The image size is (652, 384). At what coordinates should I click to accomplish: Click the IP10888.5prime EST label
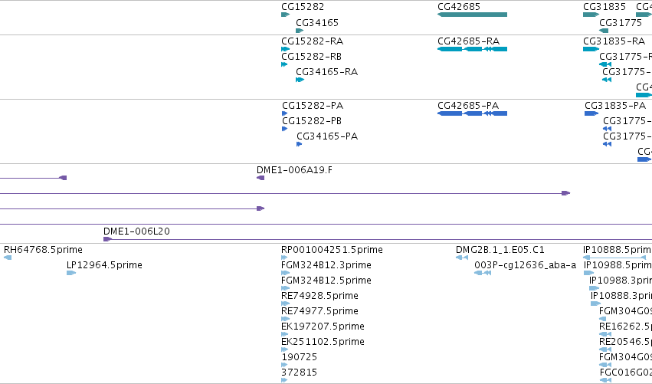point(618,250)
